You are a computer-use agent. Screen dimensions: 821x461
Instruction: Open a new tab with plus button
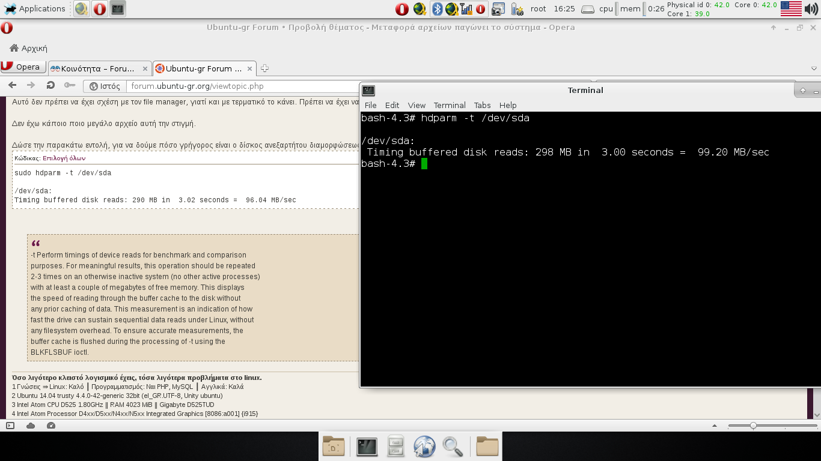[264, 68]
